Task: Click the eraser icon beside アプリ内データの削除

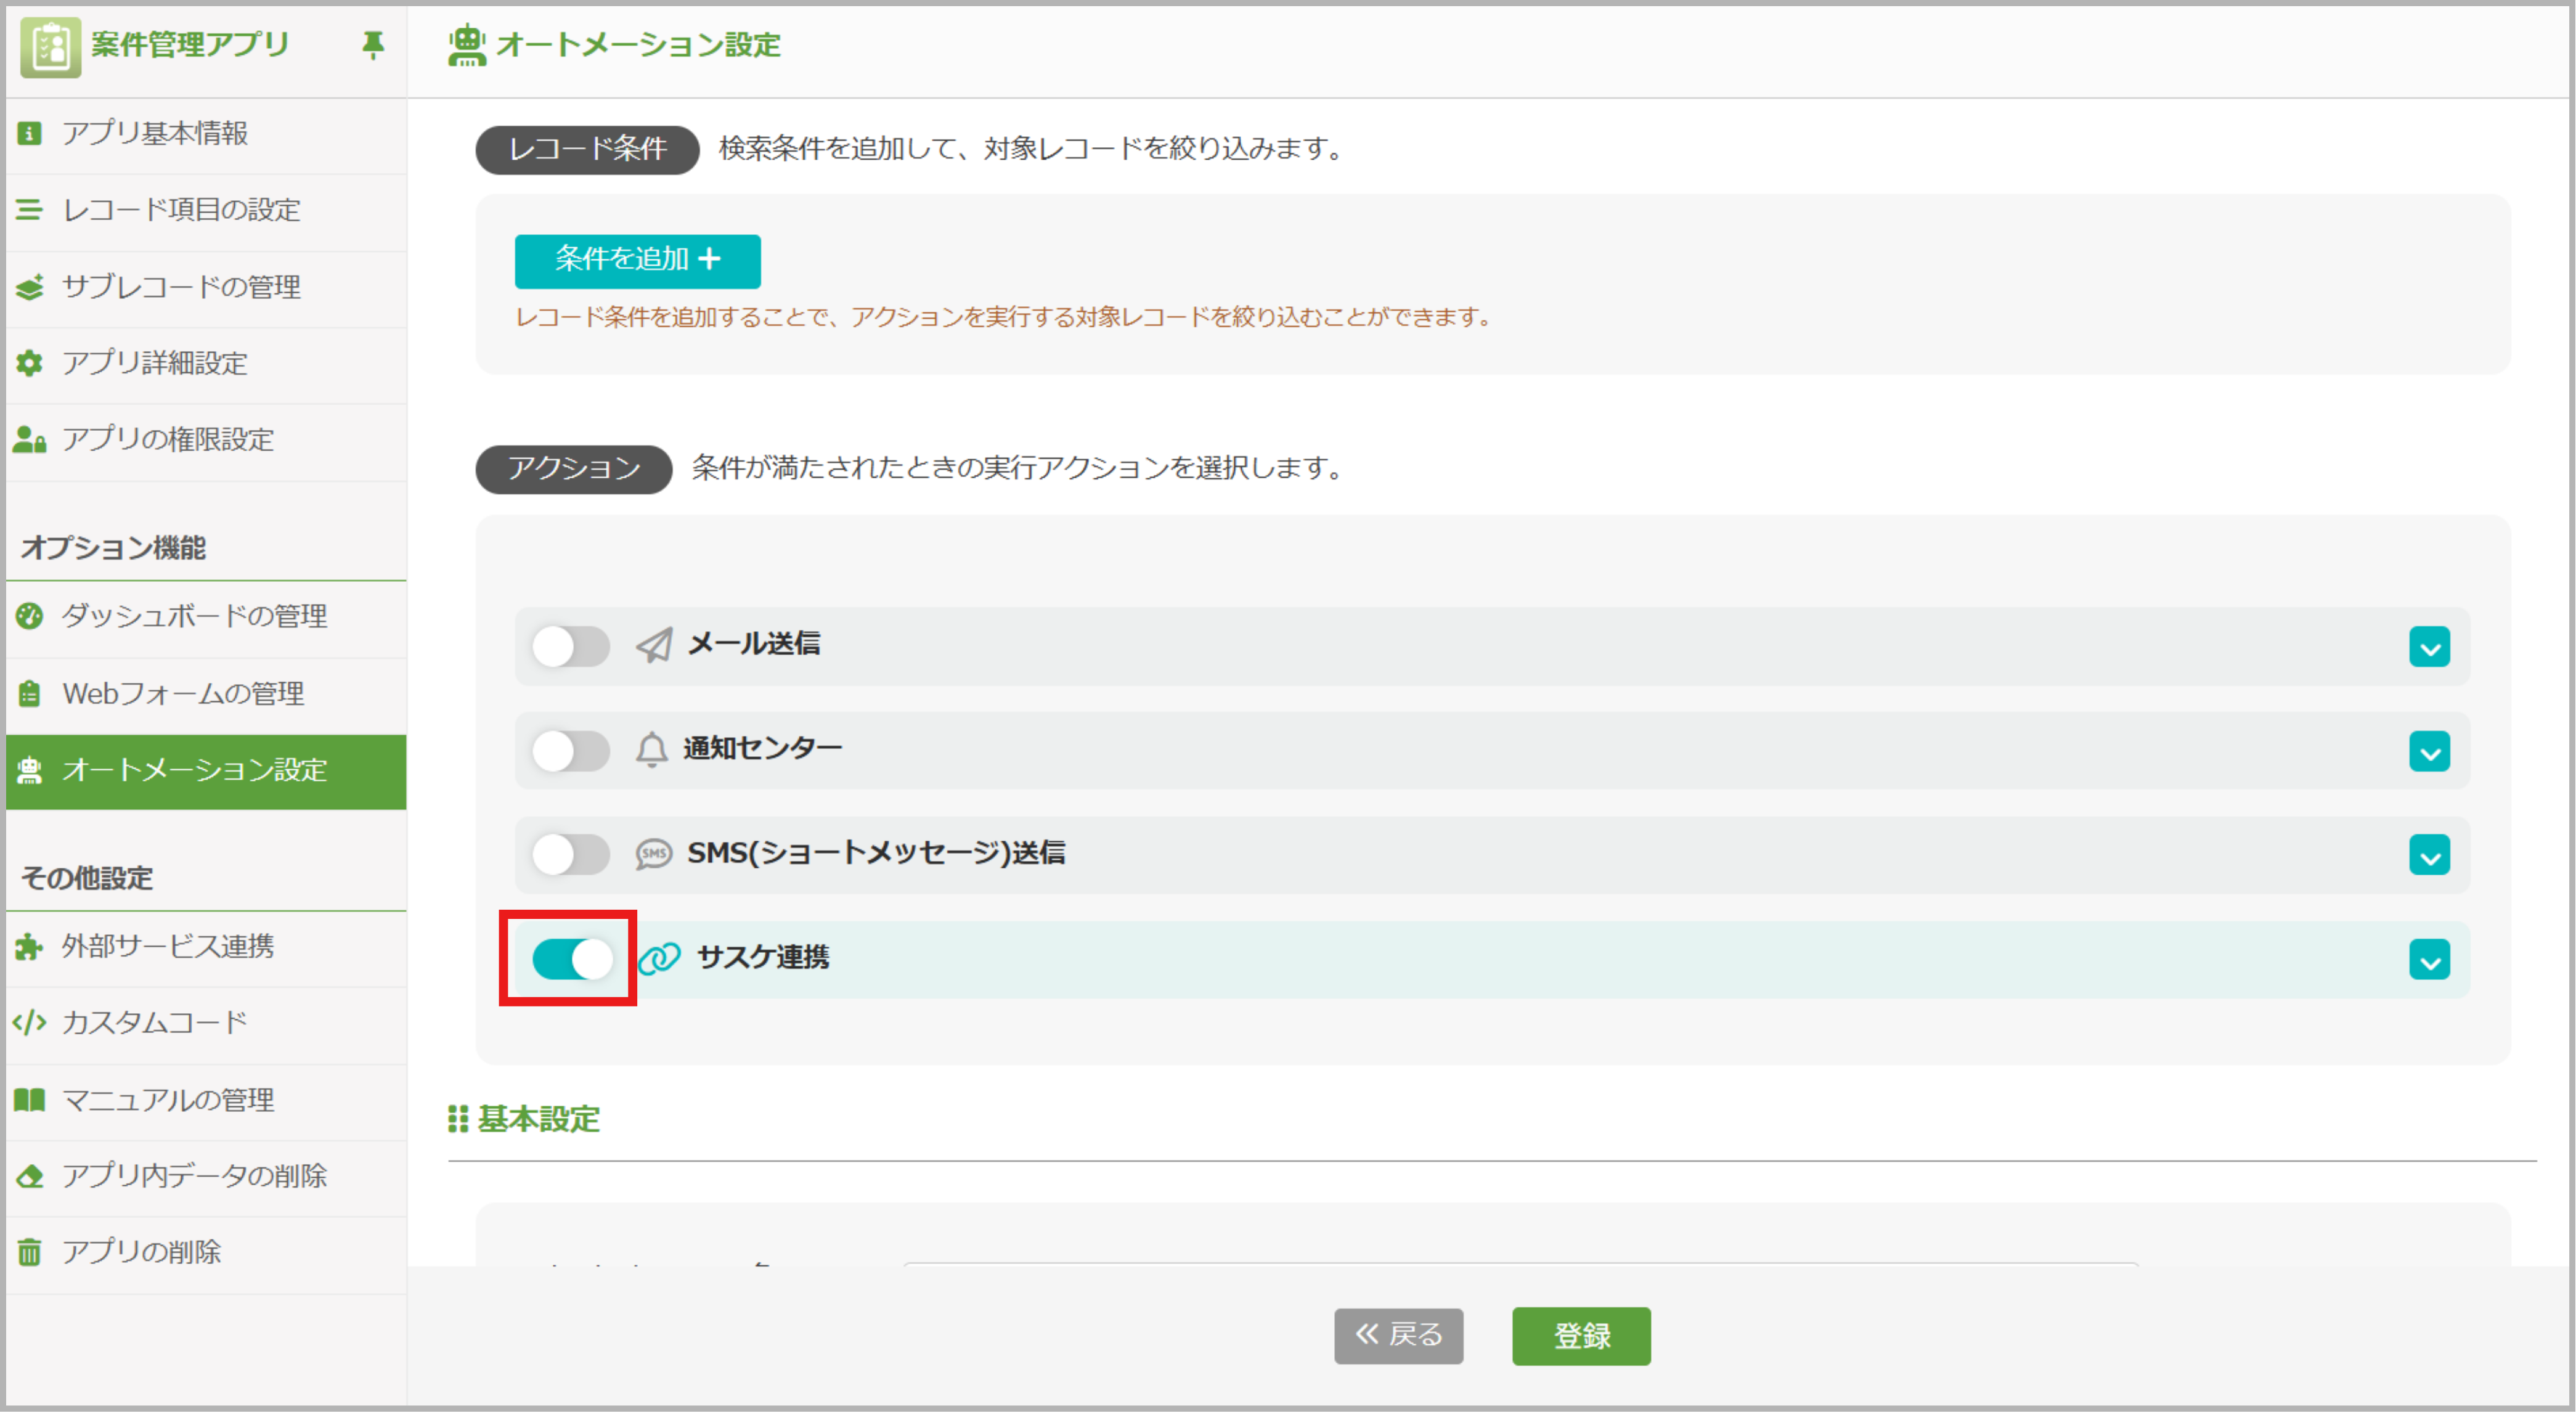Action: click(x=30, y=1176)
